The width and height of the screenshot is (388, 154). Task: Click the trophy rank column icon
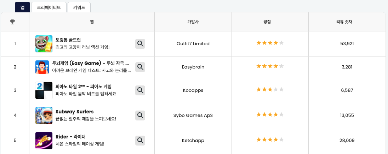tap(12, 22)
